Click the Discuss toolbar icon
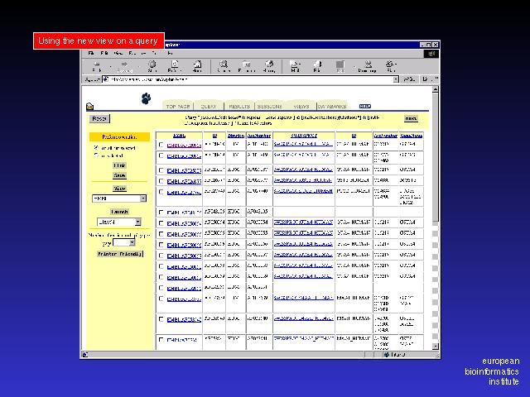The height and width of the screenshot is (397, 530). click(368, 64)
